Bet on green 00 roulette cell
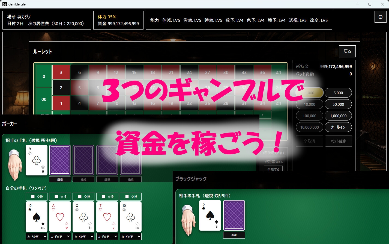The image size is (389, 244). click(44, 99)
